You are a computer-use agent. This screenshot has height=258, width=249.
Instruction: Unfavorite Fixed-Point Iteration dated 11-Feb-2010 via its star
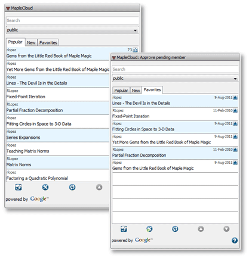click(235, 111)
